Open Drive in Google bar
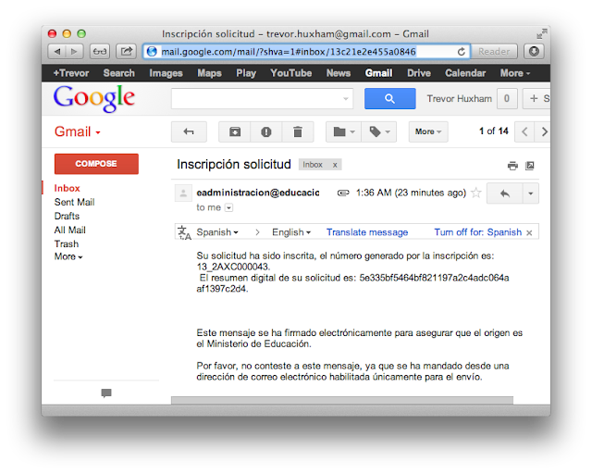The width and height of the screenshot is (592, 474). (x=419, y=73)
